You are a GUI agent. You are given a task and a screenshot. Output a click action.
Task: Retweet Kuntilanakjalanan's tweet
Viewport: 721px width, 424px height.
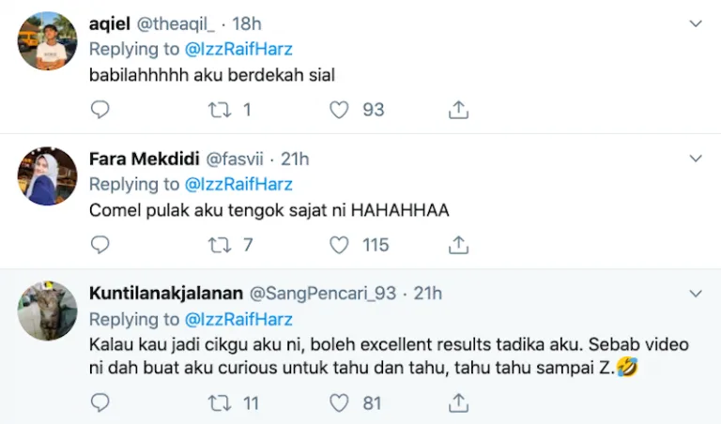click(x=218, y=403)
